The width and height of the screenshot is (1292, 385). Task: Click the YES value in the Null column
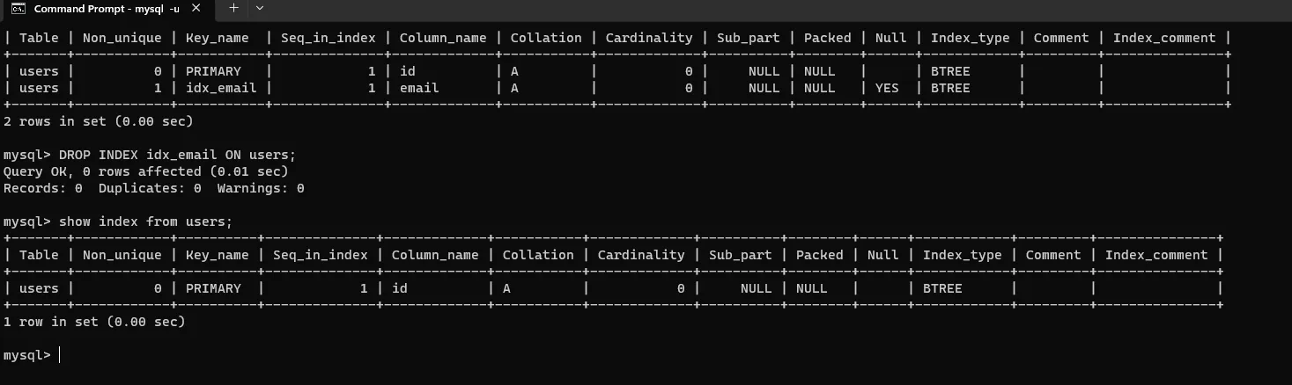(887, 88)
